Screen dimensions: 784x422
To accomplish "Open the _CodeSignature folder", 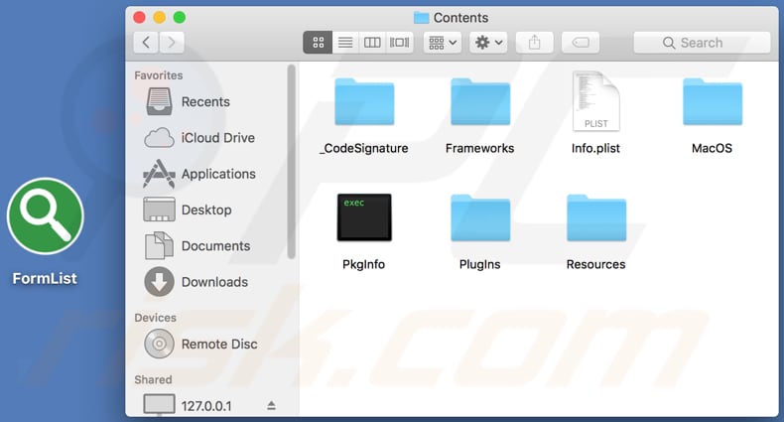I will [x=364, y=102].
